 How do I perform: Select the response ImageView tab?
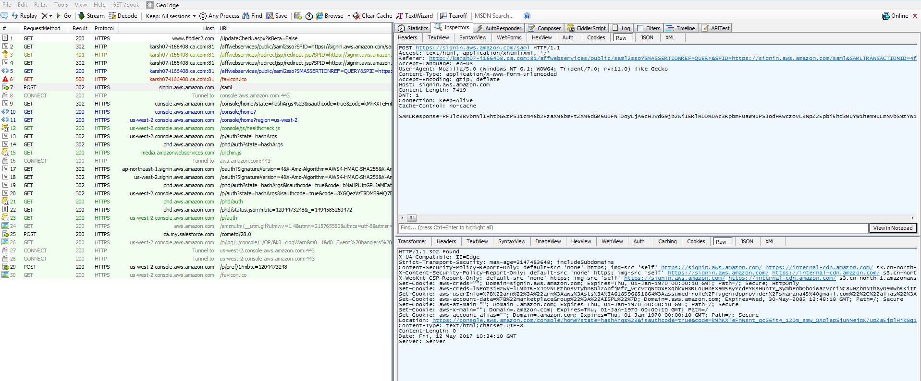[548, 241]
